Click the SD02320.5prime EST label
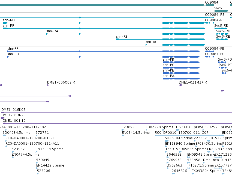The height and width of the screenshot is (175, 232). [159, 127]
